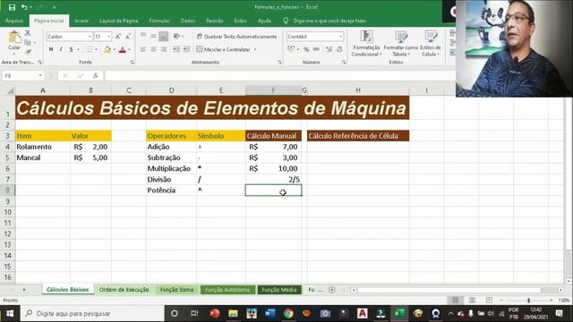Decrease indent icon
The image size is (573, 322).
(x=176, y=49)
